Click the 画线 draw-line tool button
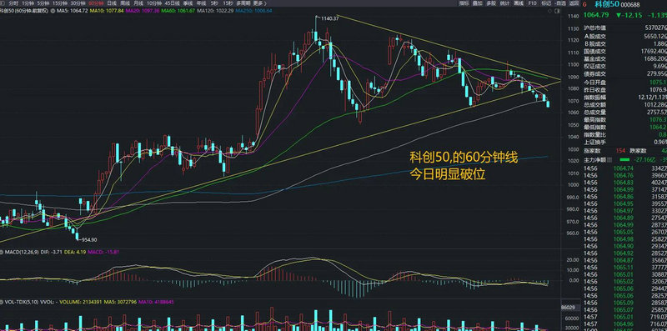This screenshot has height=331, width=667. [x=519, y=3]
